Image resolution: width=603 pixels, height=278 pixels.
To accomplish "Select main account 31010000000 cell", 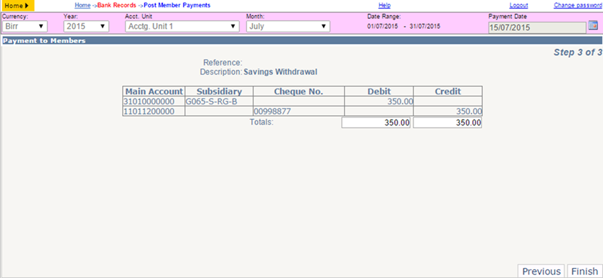I will coord(154,102).
